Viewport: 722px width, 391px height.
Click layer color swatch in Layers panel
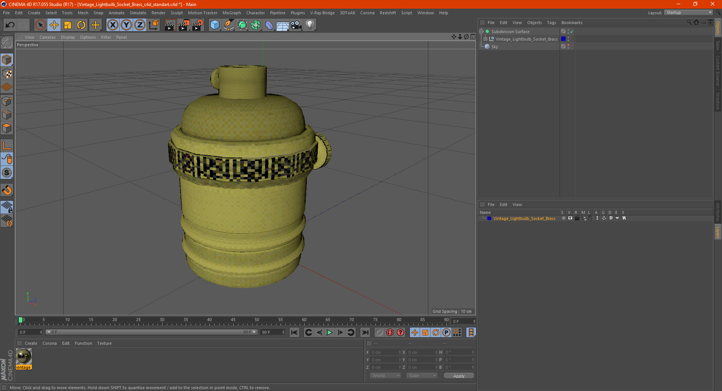click(489, 218)
